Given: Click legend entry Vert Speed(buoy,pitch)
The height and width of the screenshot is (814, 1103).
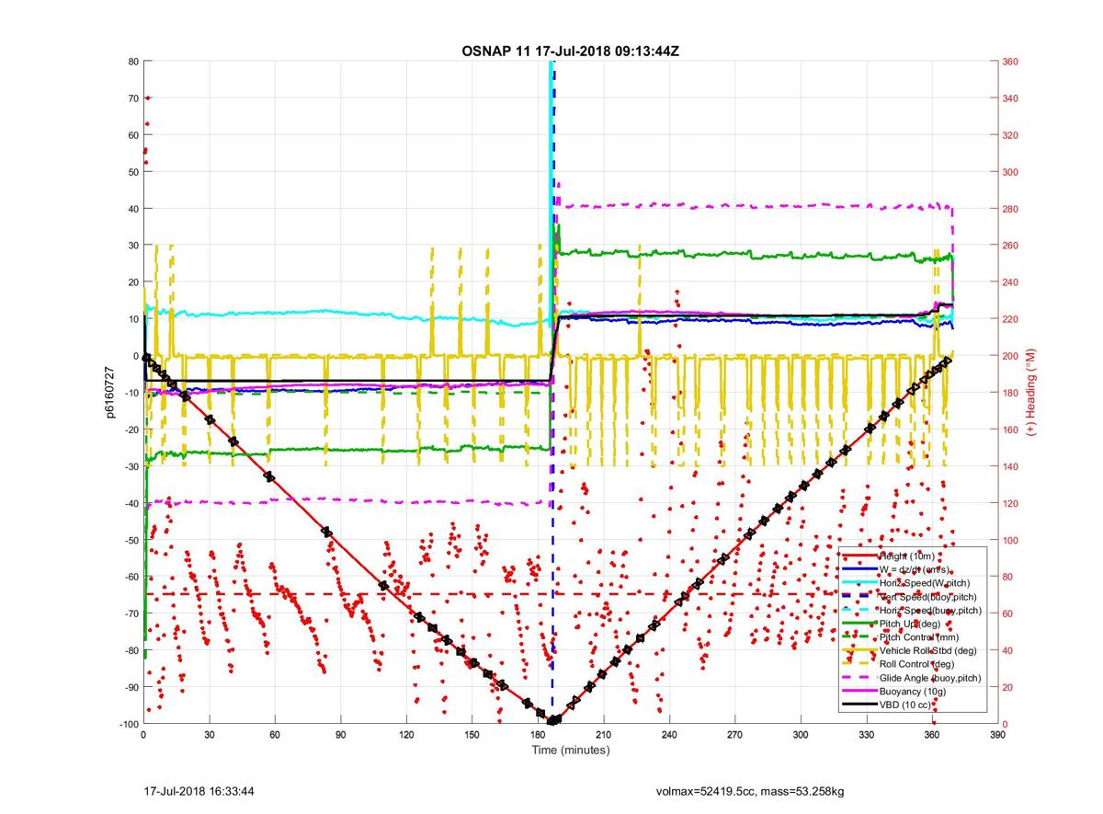Looking at the screenshot, I should [x=928, y=596].
